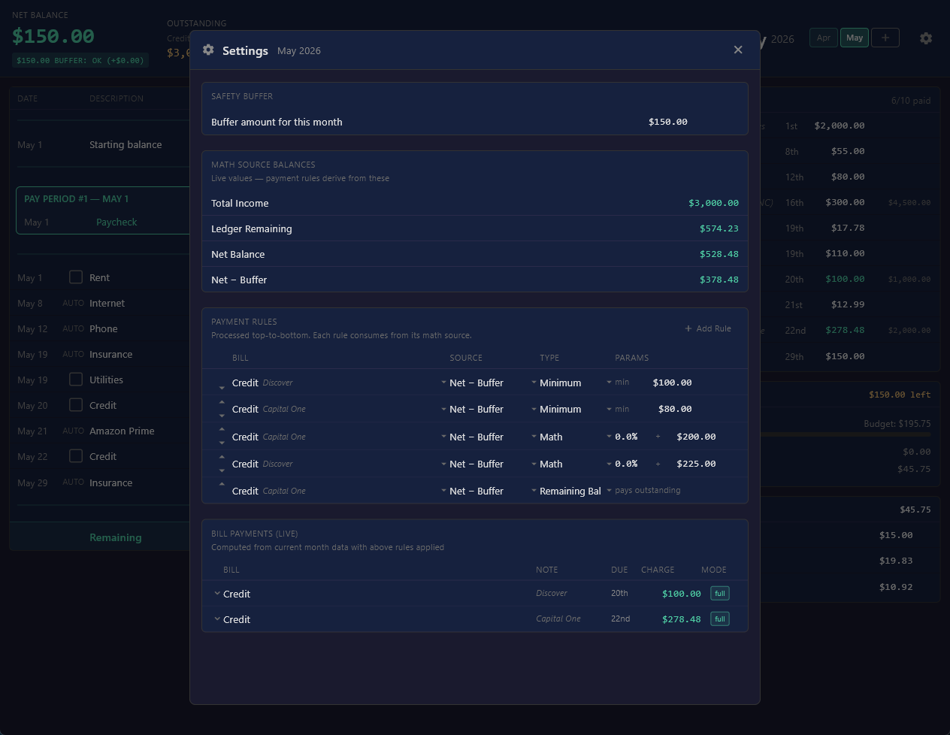Check the Rent checkbox

tap(76, 277)
